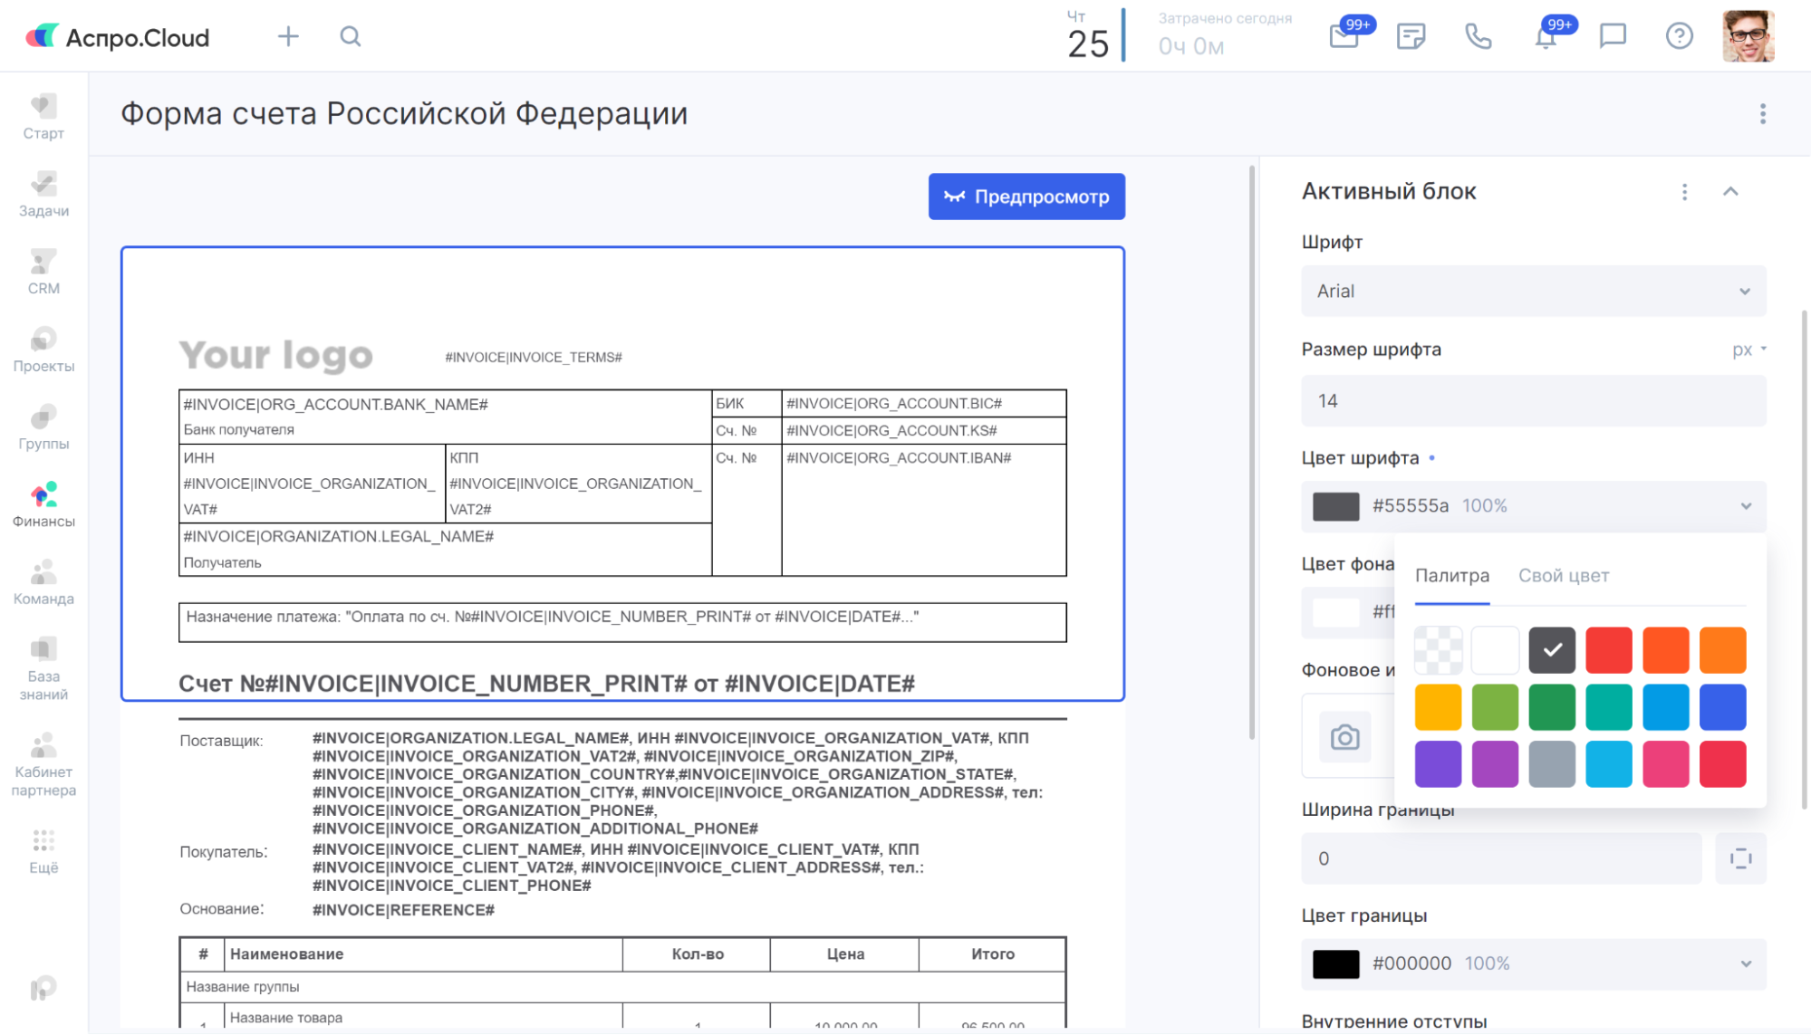The image size is (1811, 1035).
Task: Pick the royal blue swatch
Action: [1722, 707]
